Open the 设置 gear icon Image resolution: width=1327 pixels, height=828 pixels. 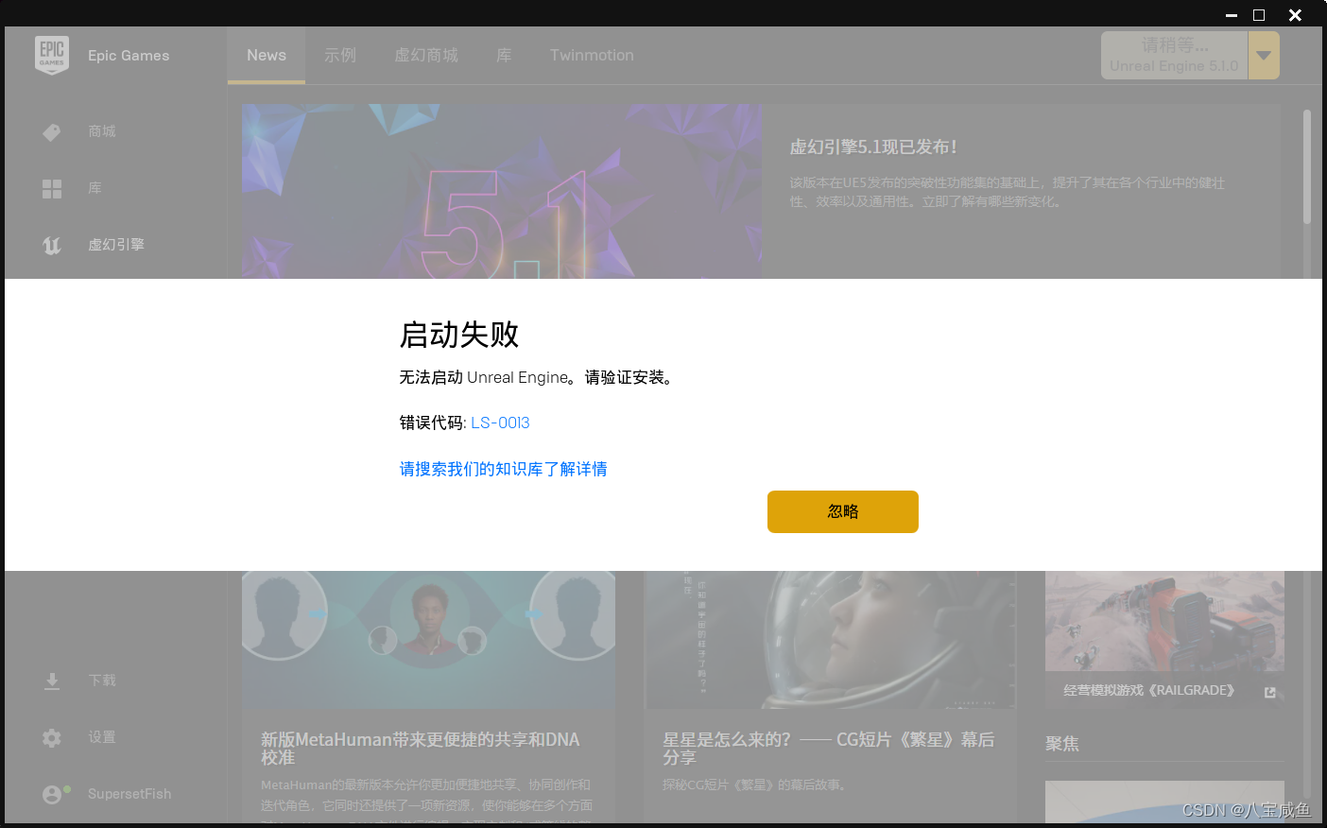[52, 738]
